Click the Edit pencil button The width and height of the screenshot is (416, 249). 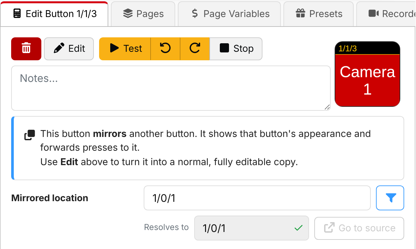pos(69,49)
